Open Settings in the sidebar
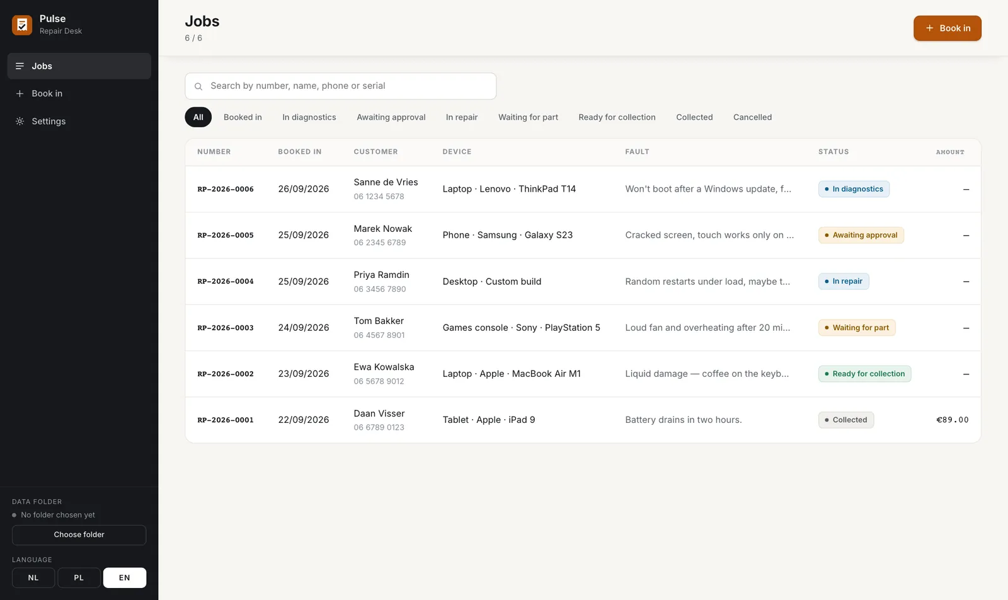The image size is (1008, 600). click(x=79, y=121)
